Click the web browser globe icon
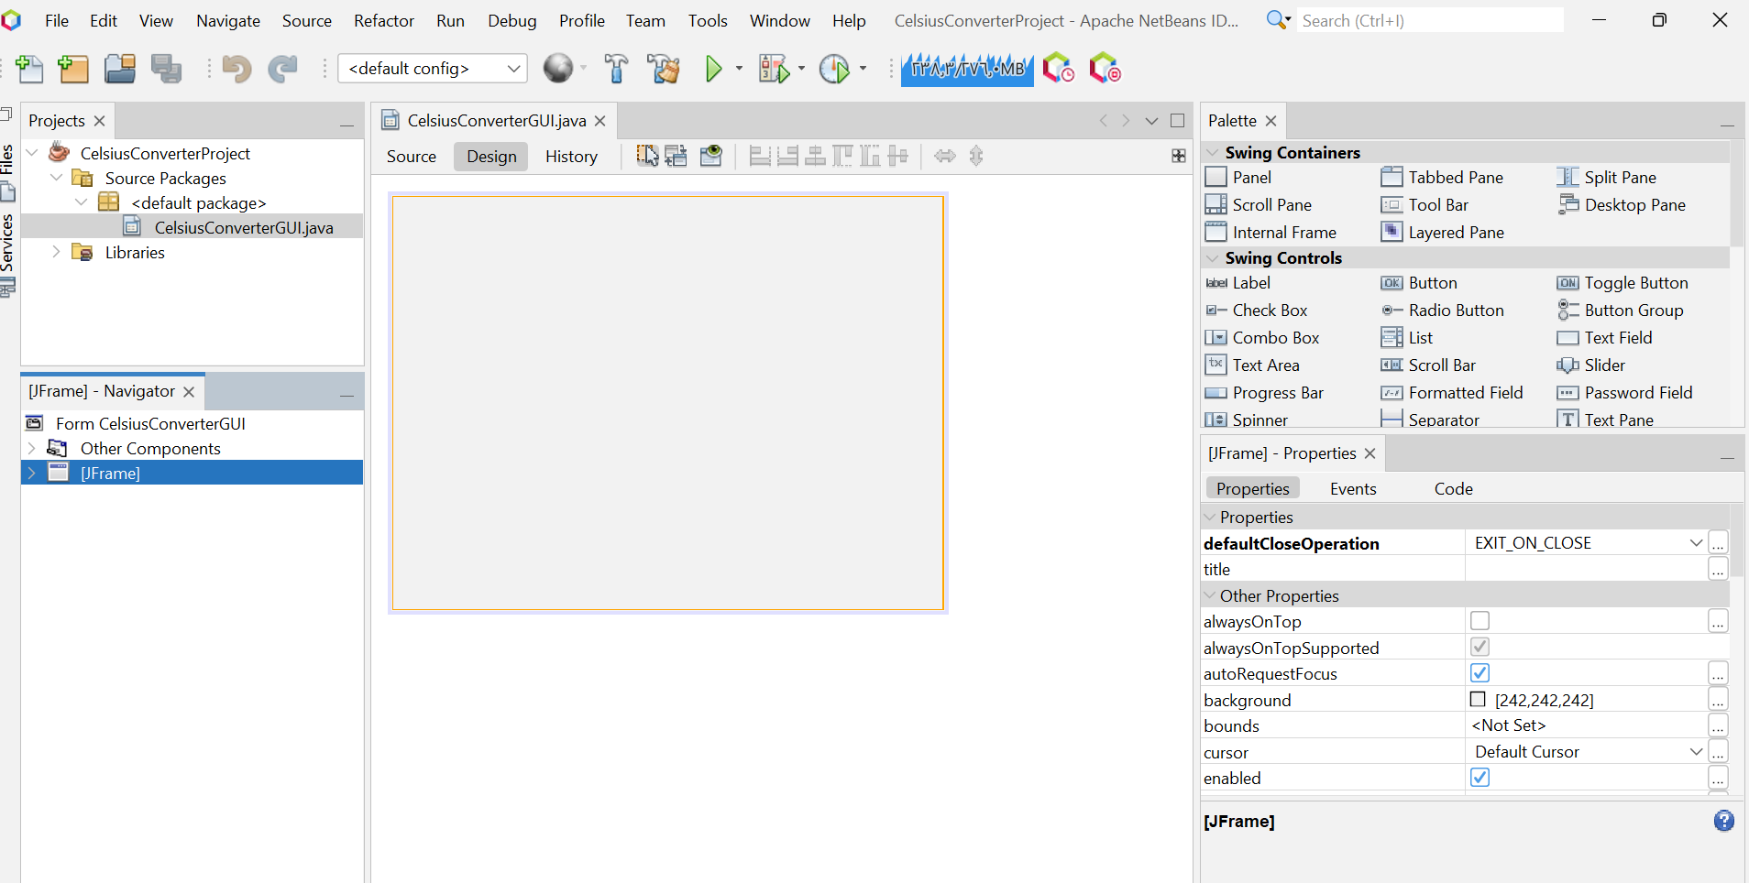The image size is (1749, 883). [x=557, y=69]
